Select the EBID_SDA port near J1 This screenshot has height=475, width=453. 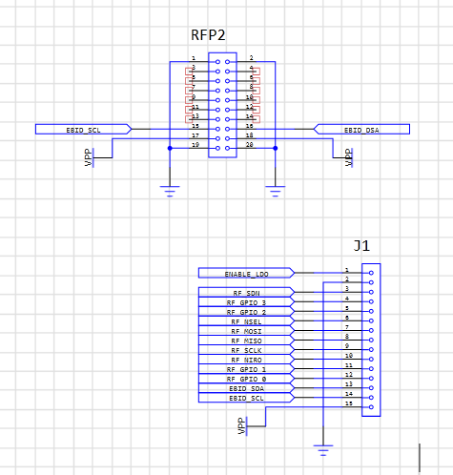(x=246, y=388)
